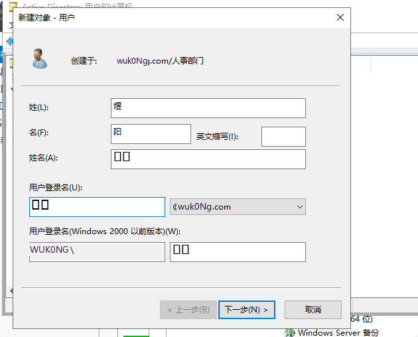Click the 取消 cancel button
This screenshot has height=337, width=418.
pos(313,310)
